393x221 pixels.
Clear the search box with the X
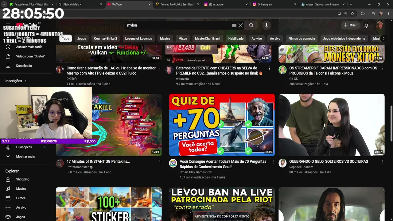click(x=240, y=25)
